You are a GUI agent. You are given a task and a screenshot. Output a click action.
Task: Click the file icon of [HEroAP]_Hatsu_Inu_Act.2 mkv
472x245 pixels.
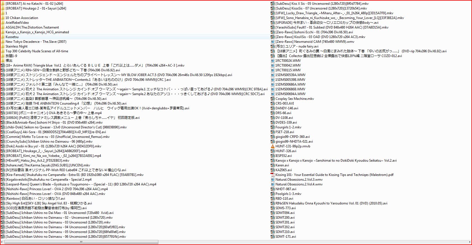3,160
